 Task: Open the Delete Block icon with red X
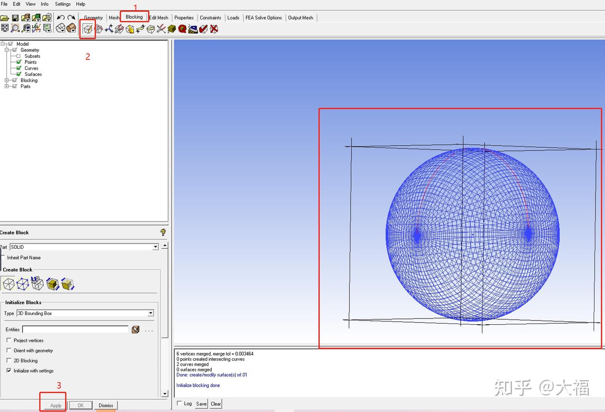[x=214, y=29]
